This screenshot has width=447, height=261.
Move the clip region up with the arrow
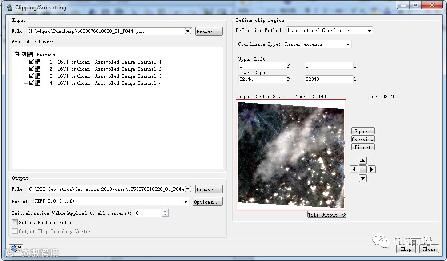pyautogui.click(x=362, y=161)
